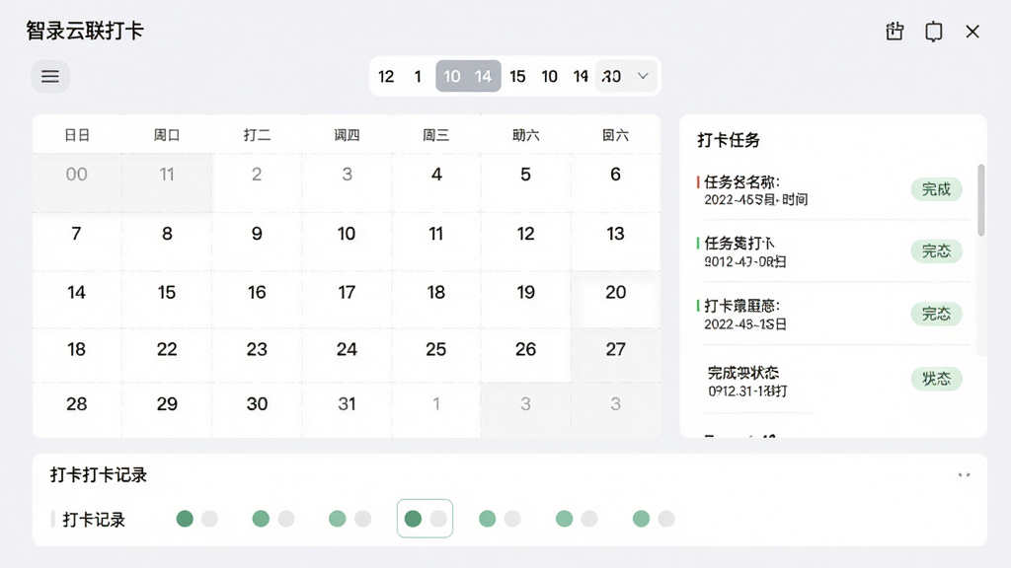Select day 24 in the calendar
Viewport: 1011px width, 568px height.
pyautogui.click(x=347, y=356)
